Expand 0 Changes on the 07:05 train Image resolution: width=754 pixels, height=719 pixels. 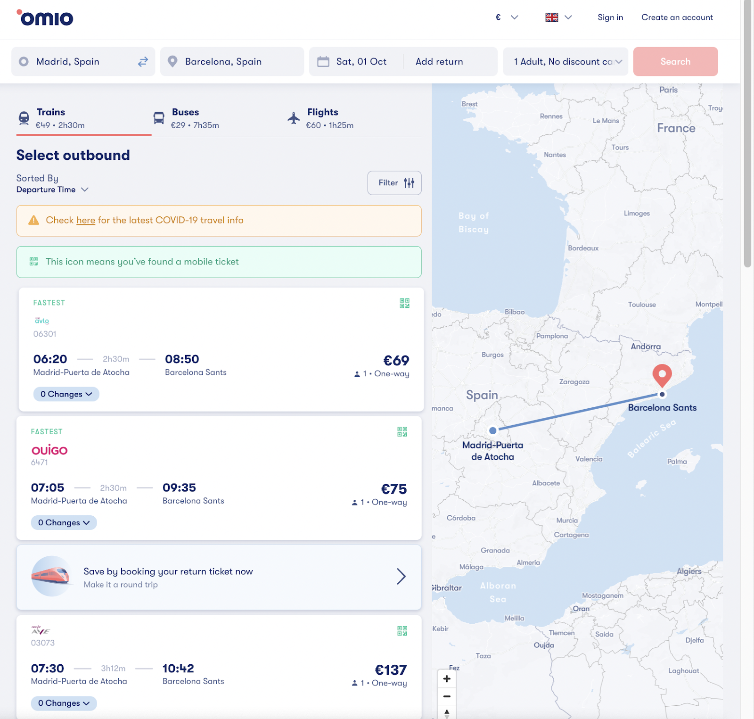tap(64, 522)
